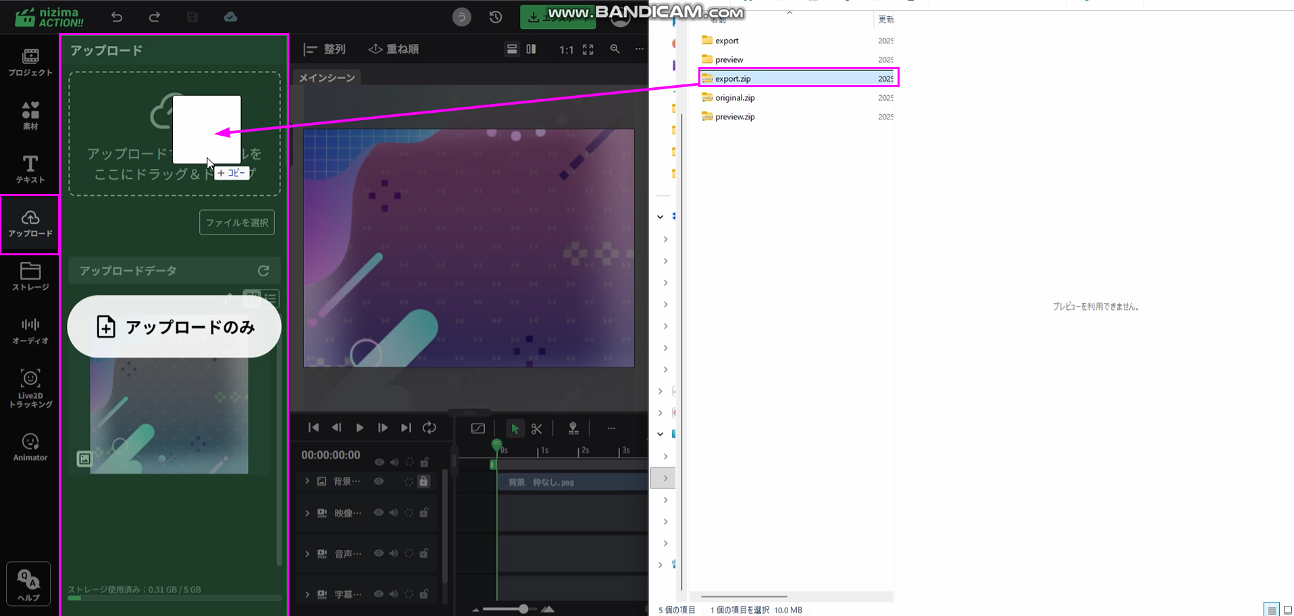Open the Animator sidebar panel
Viewport: 1294px width, 616px height.
coord(30,447)
